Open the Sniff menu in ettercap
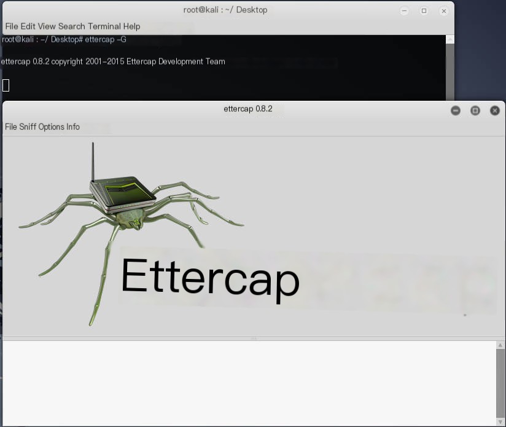The width and height of the screenshot is (506, 427). (x=28, y=127)
